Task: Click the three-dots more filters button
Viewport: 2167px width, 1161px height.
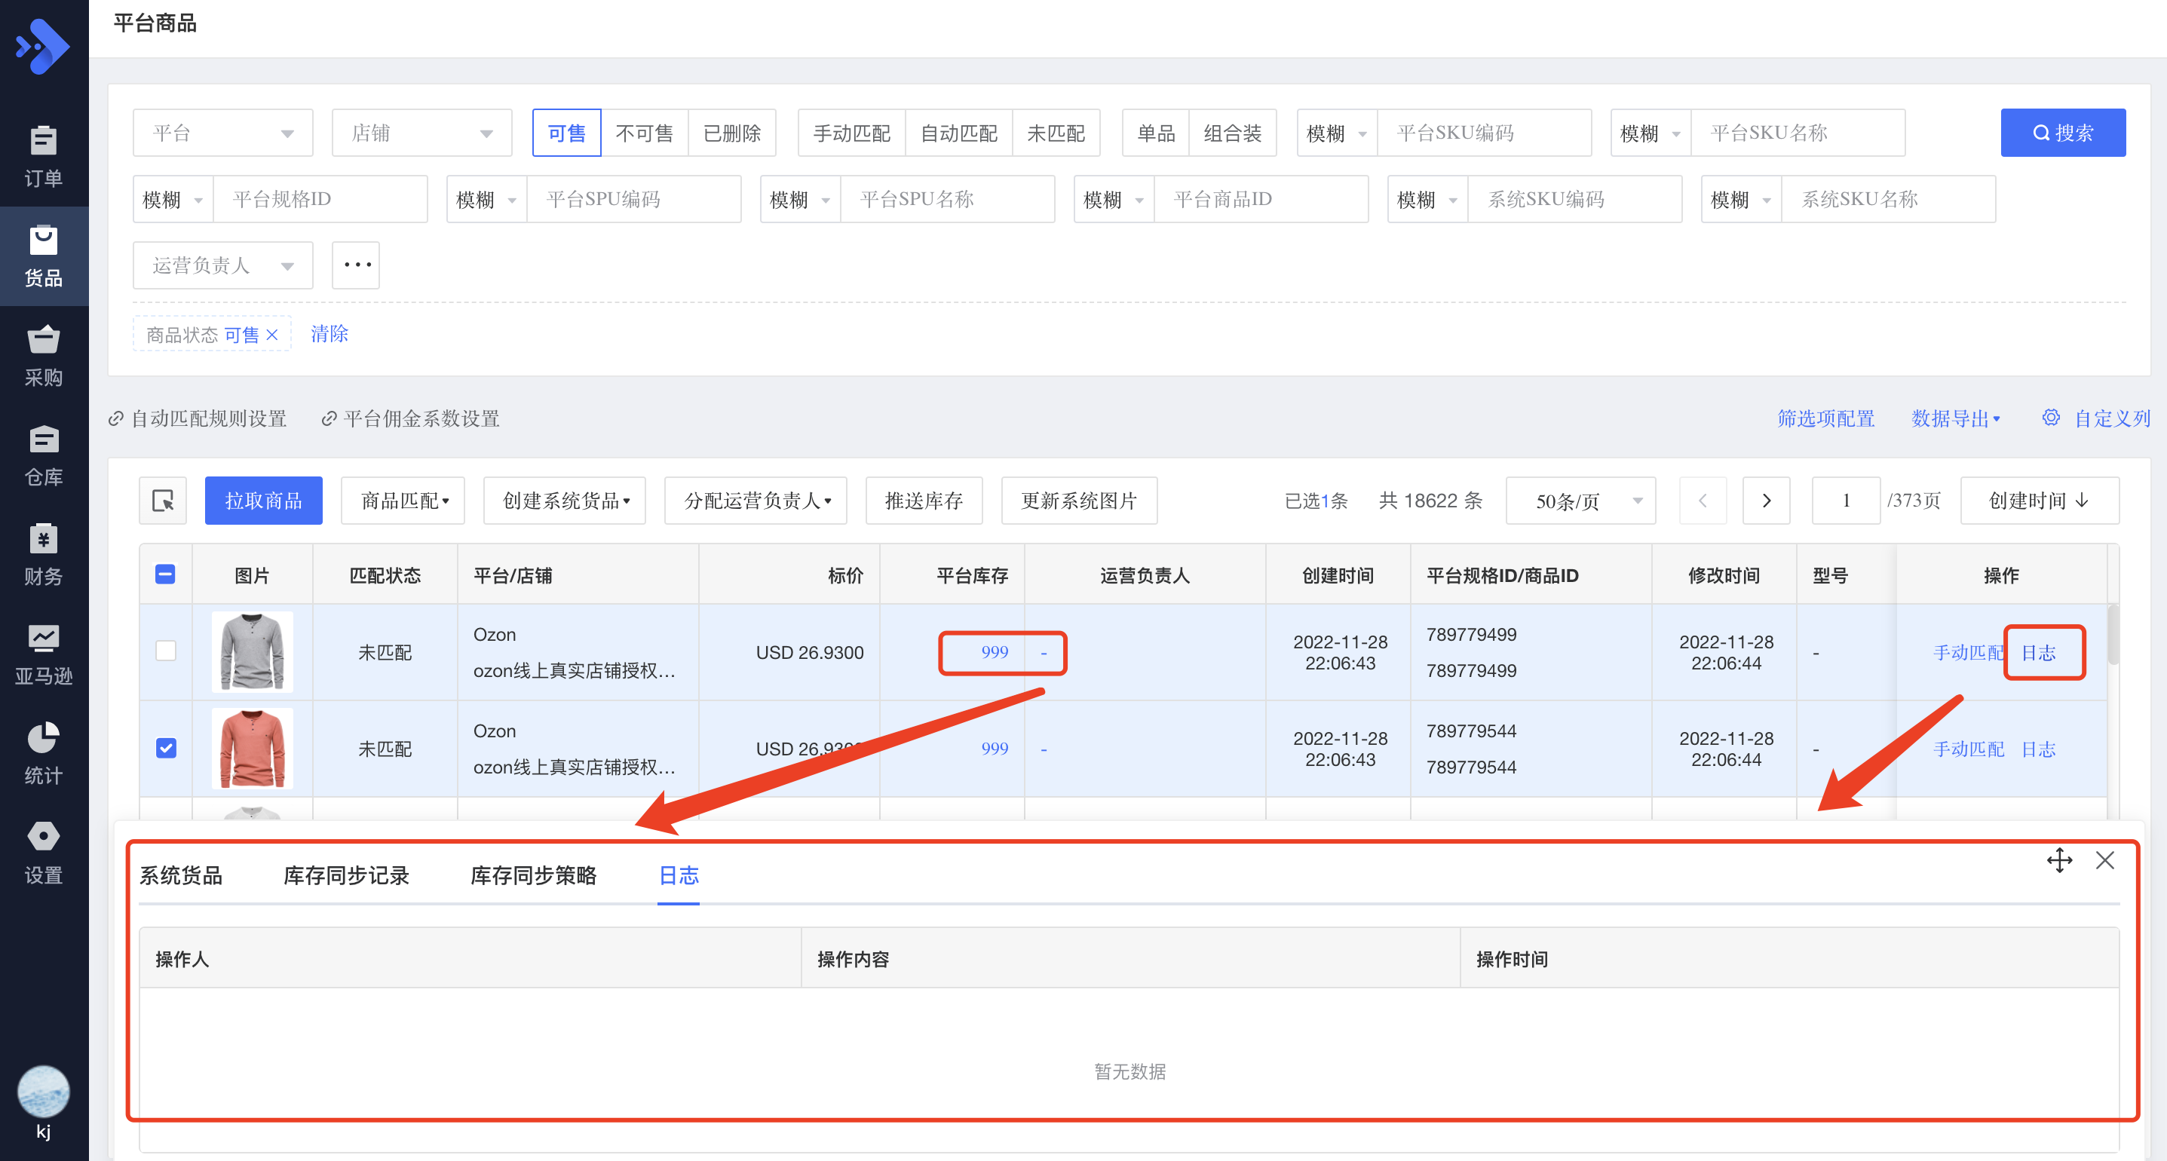Action: 356,265
